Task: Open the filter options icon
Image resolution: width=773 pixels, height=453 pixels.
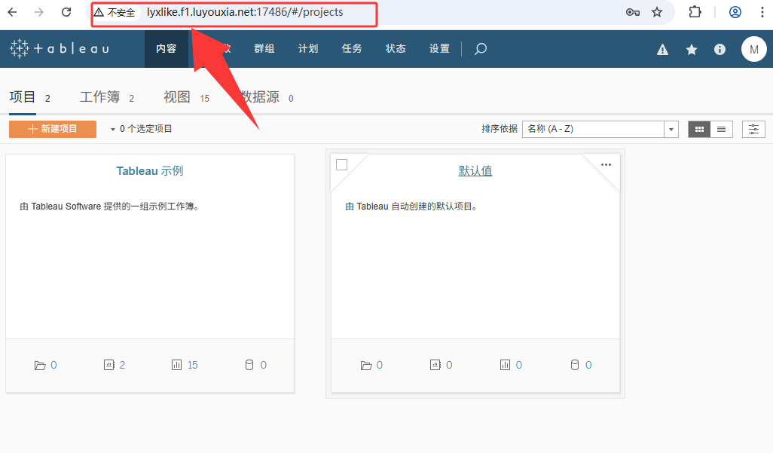Action: [x=753, y=130]
